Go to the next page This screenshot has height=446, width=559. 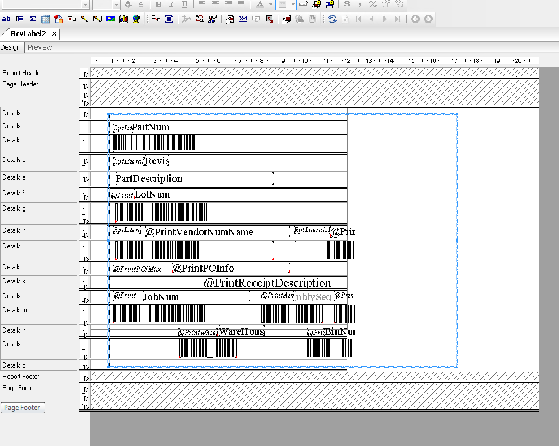click(x=385, y=19)
